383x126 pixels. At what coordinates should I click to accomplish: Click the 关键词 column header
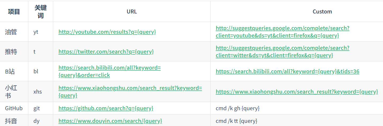(x=40, y=12)
